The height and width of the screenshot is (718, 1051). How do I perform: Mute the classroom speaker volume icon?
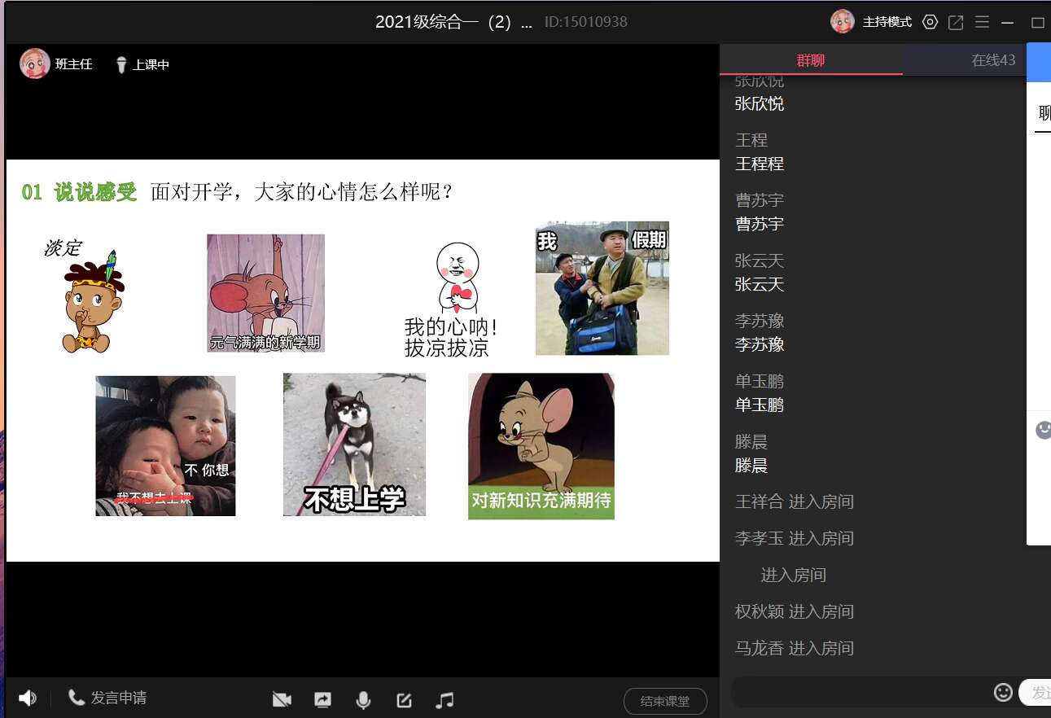point(28,698)
